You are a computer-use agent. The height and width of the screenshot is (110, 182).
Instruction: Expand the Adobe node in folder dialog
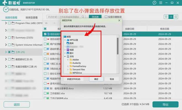pyautogui.click(x=68, y=60)
